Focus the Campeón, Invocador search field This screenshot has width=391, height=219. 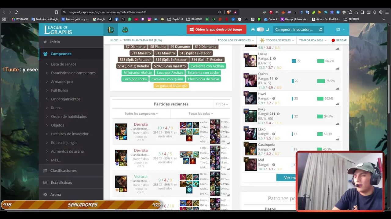(x=294, y=30)
